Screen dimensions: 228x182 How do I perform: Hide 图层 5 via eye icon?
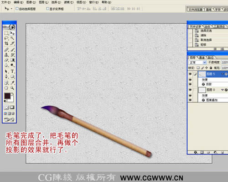coord(190,74)
